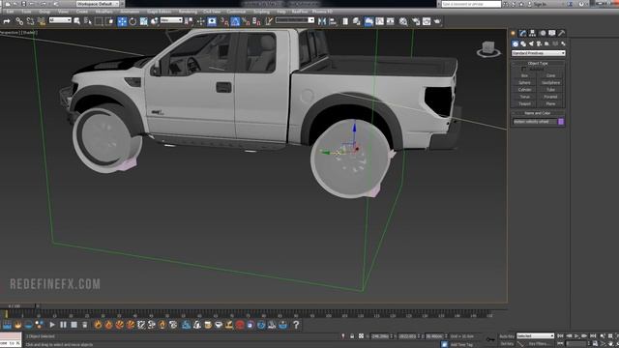
Task: Click the Rectangular Selection Region icon
Action: pyautogui.click(x=99, y=21)
